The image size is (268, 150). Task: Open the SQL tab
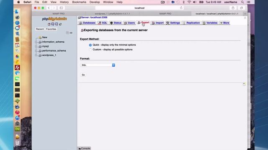103,23
